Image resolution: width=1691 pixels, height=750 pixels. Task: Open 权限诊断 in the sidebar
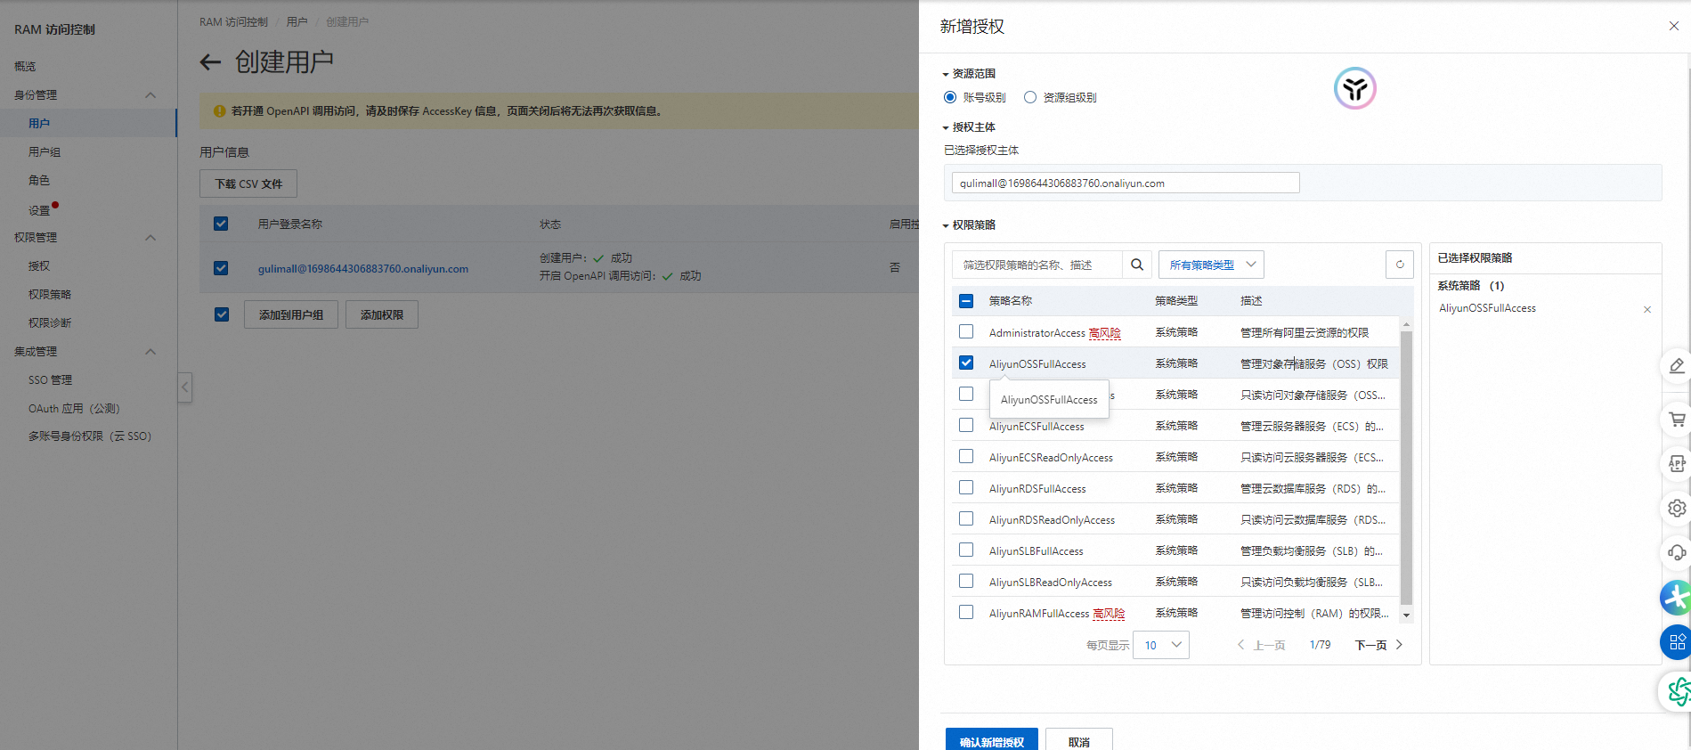click(x=50, y=323)
